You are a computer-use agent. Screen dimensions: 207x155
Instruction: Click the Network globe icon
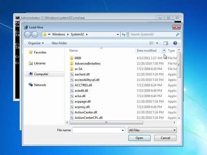[31, 85]
